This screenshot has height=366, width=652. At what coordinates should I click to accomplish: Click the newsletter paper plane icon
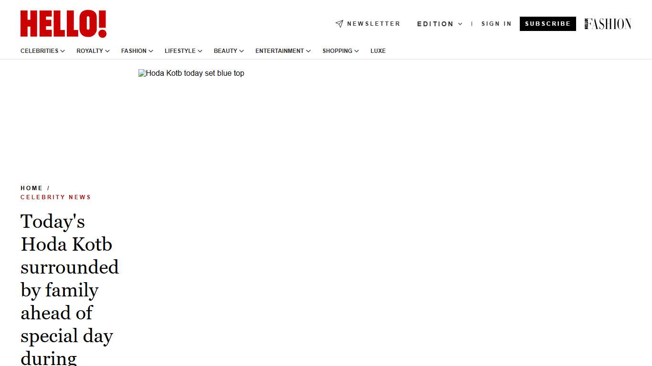tap(339, 24)
